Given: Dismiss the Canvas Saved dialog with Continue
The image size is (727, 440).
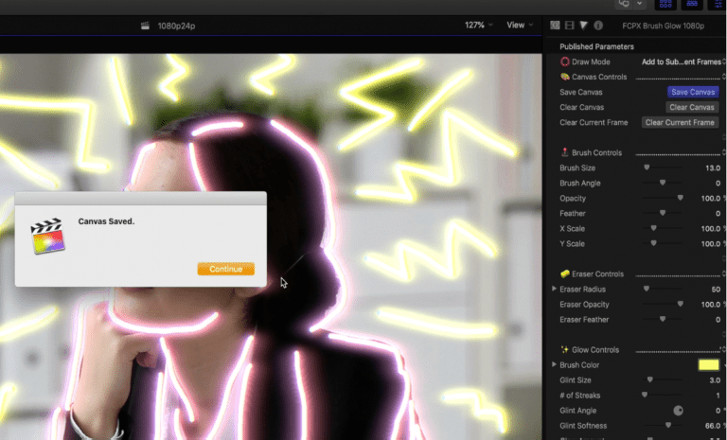Looking at the screenshot, I should 226,269.
